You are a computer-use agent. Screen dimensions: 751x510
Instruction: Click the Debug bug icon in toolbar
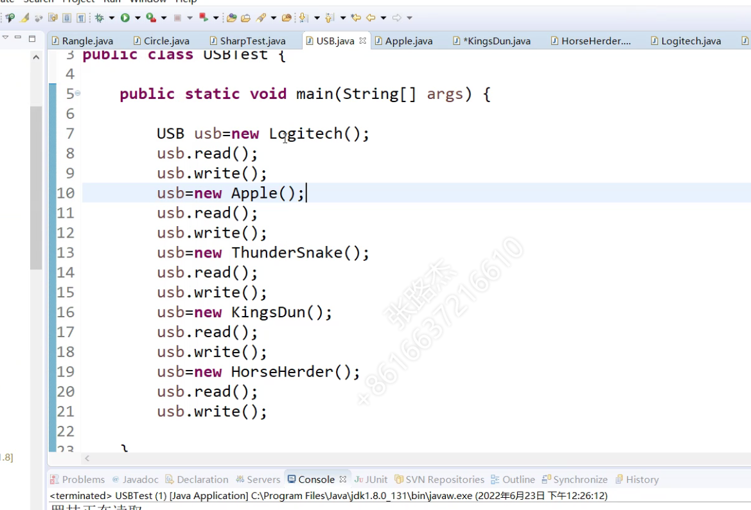tap(100, 18)
